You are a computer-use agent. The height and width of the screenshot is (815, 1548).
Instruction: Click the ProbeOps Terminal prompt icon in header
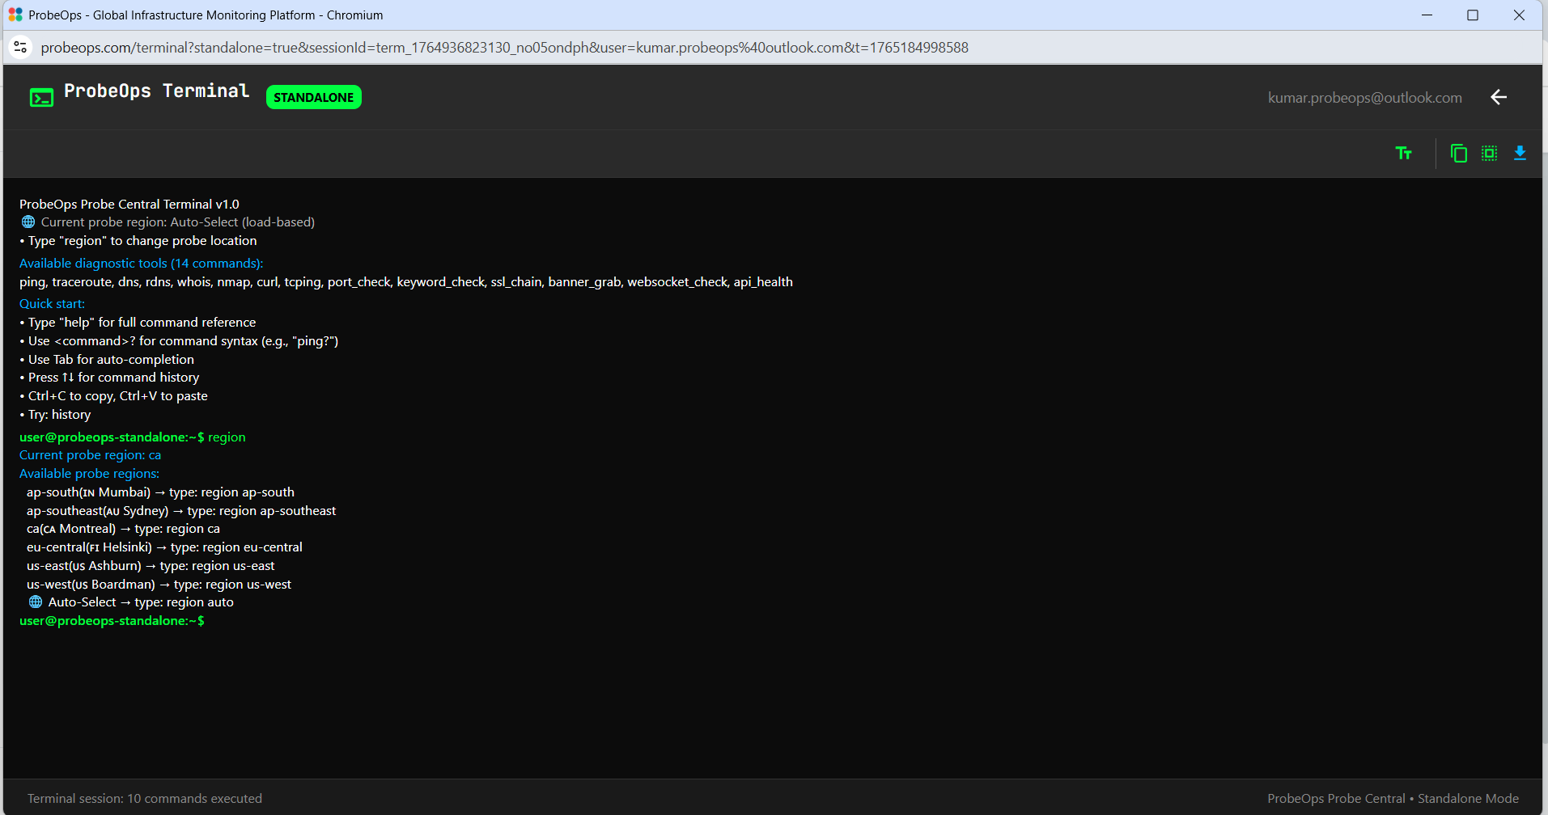(x=41, y=96)
